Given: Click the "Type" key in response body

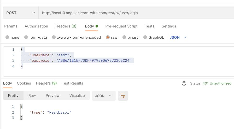Looking at the screenshot, I should click(36, 113).
